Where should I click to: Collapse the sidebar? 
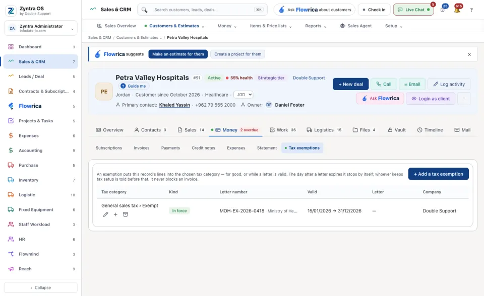point(41,287)
